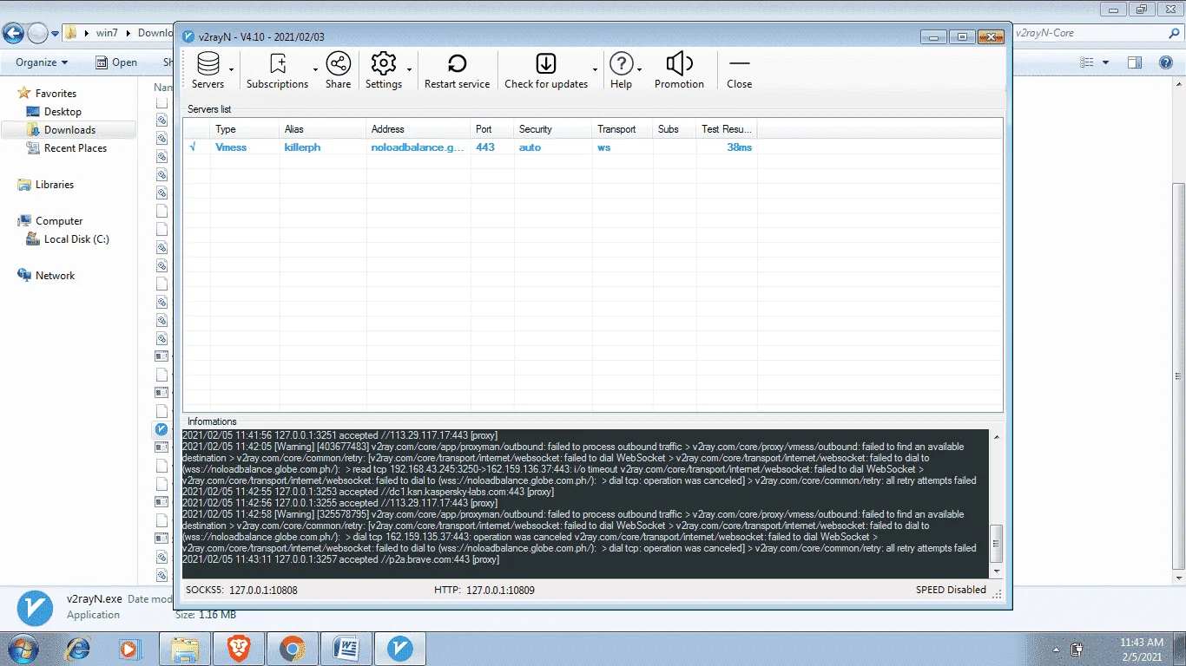Click the v2rayN taskbar button

tap(400, 649)
